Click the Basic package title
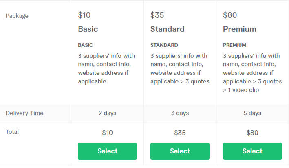 point(88,29)
